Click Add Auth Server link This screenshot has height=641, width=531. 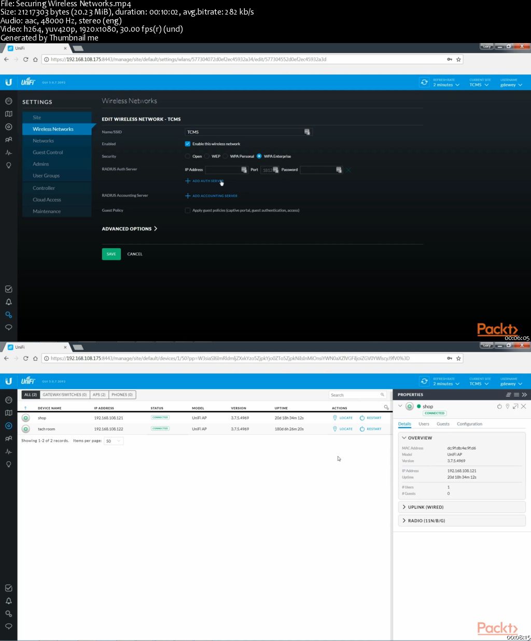point(204,181)
